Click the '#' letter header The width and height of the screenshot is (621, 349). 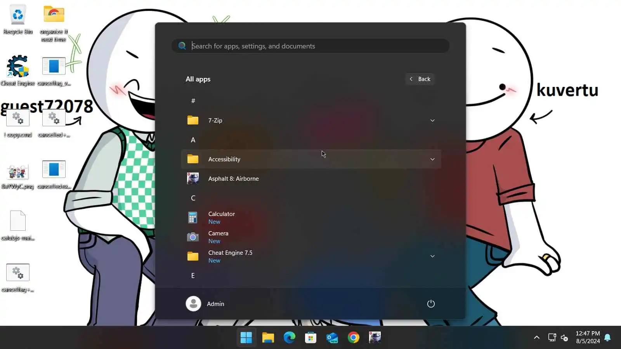point(193,101)
